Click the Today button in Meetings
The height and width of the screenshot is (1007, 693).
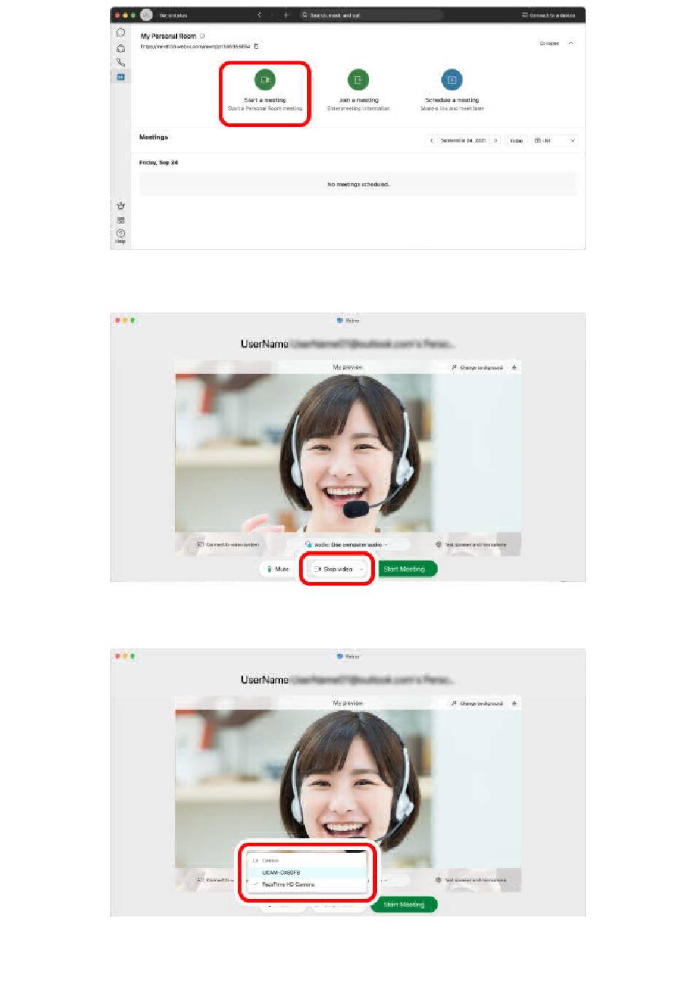pyautogui.click(x=516, y=140)
